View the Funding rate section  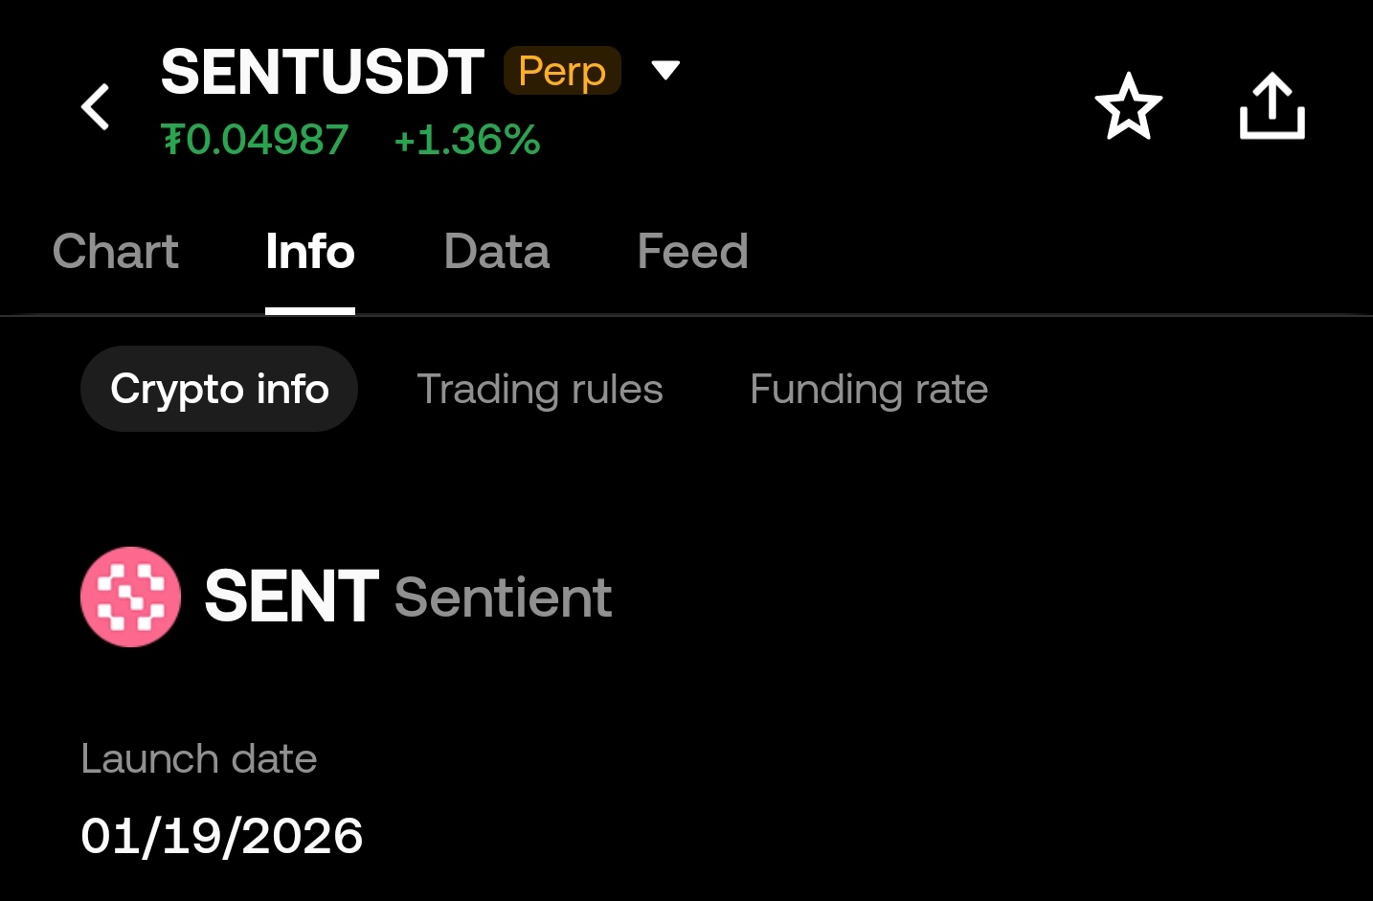pyautogui.click(x=868, y=389)
